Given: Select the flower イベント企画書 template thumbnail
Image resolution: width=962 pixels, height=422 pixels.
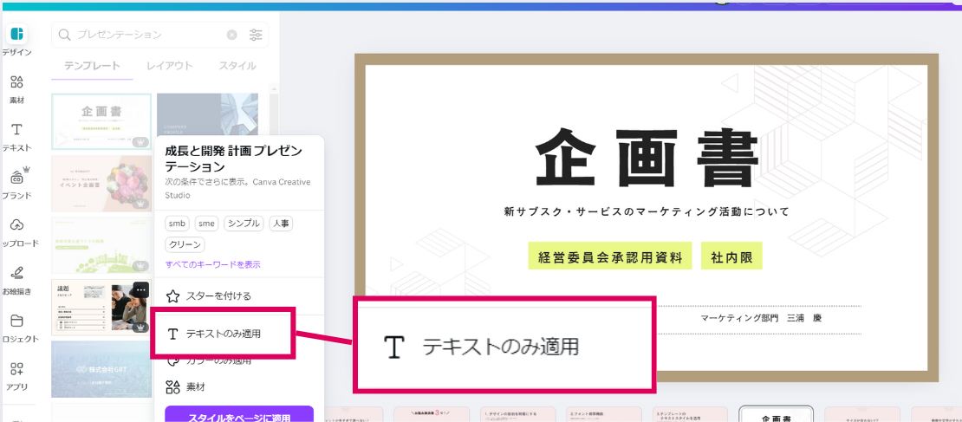Looking at the screenshot, I should (101, 183).
